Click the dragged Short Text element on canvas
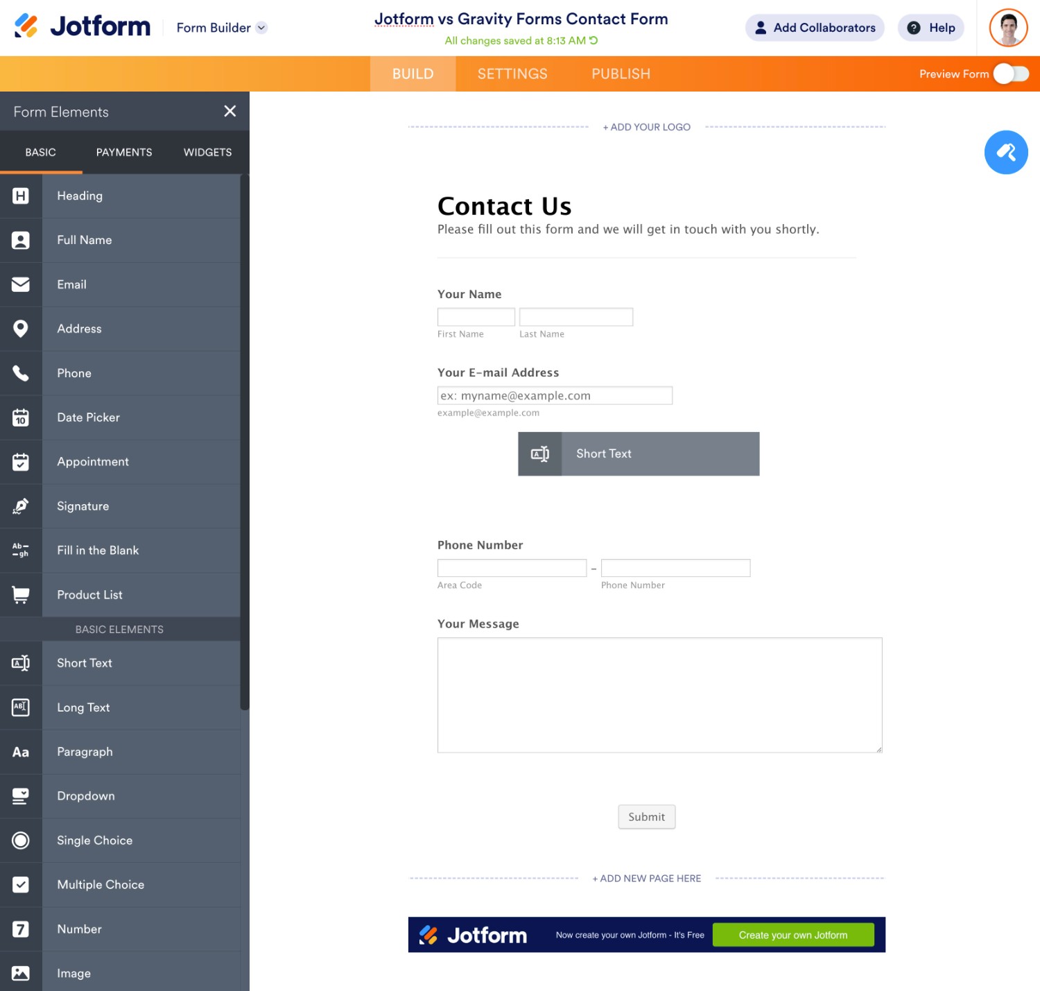 pos(639,454)
